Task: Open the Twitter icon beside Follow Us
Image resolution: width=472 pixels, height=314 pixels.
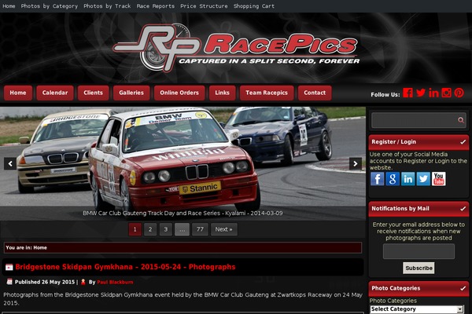Action: (421, 93)
